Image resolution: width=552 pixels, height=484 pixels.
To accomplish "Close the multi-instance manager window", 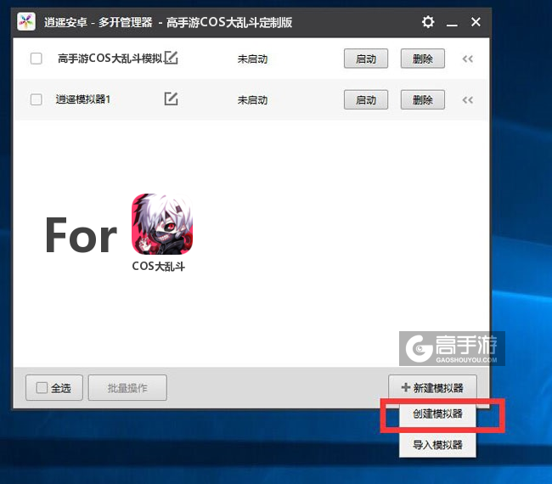I will tap(476, 22).
